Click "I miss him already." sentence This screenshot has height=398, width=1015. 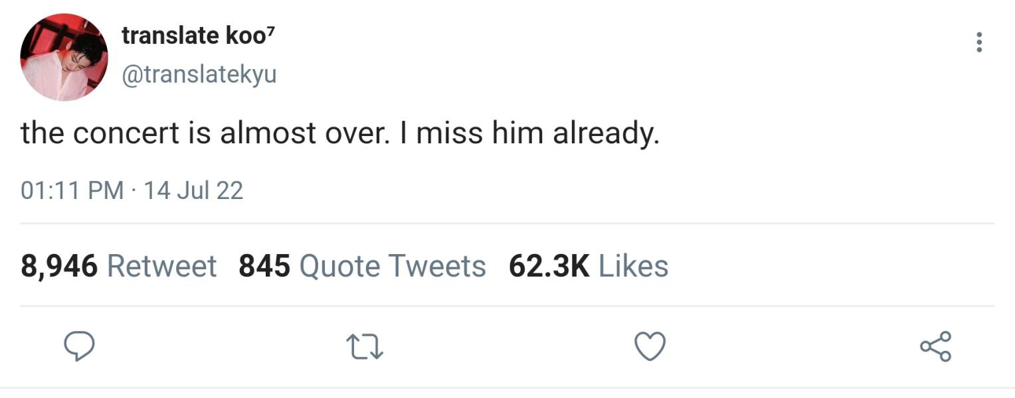pos(531,133)
